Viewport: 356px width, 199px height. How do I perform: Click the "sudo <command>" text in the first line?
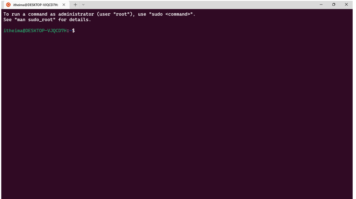172,14
